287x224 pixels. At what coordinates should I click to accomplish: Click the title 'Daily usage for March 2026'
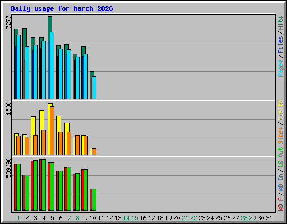[x=62, y=9]
